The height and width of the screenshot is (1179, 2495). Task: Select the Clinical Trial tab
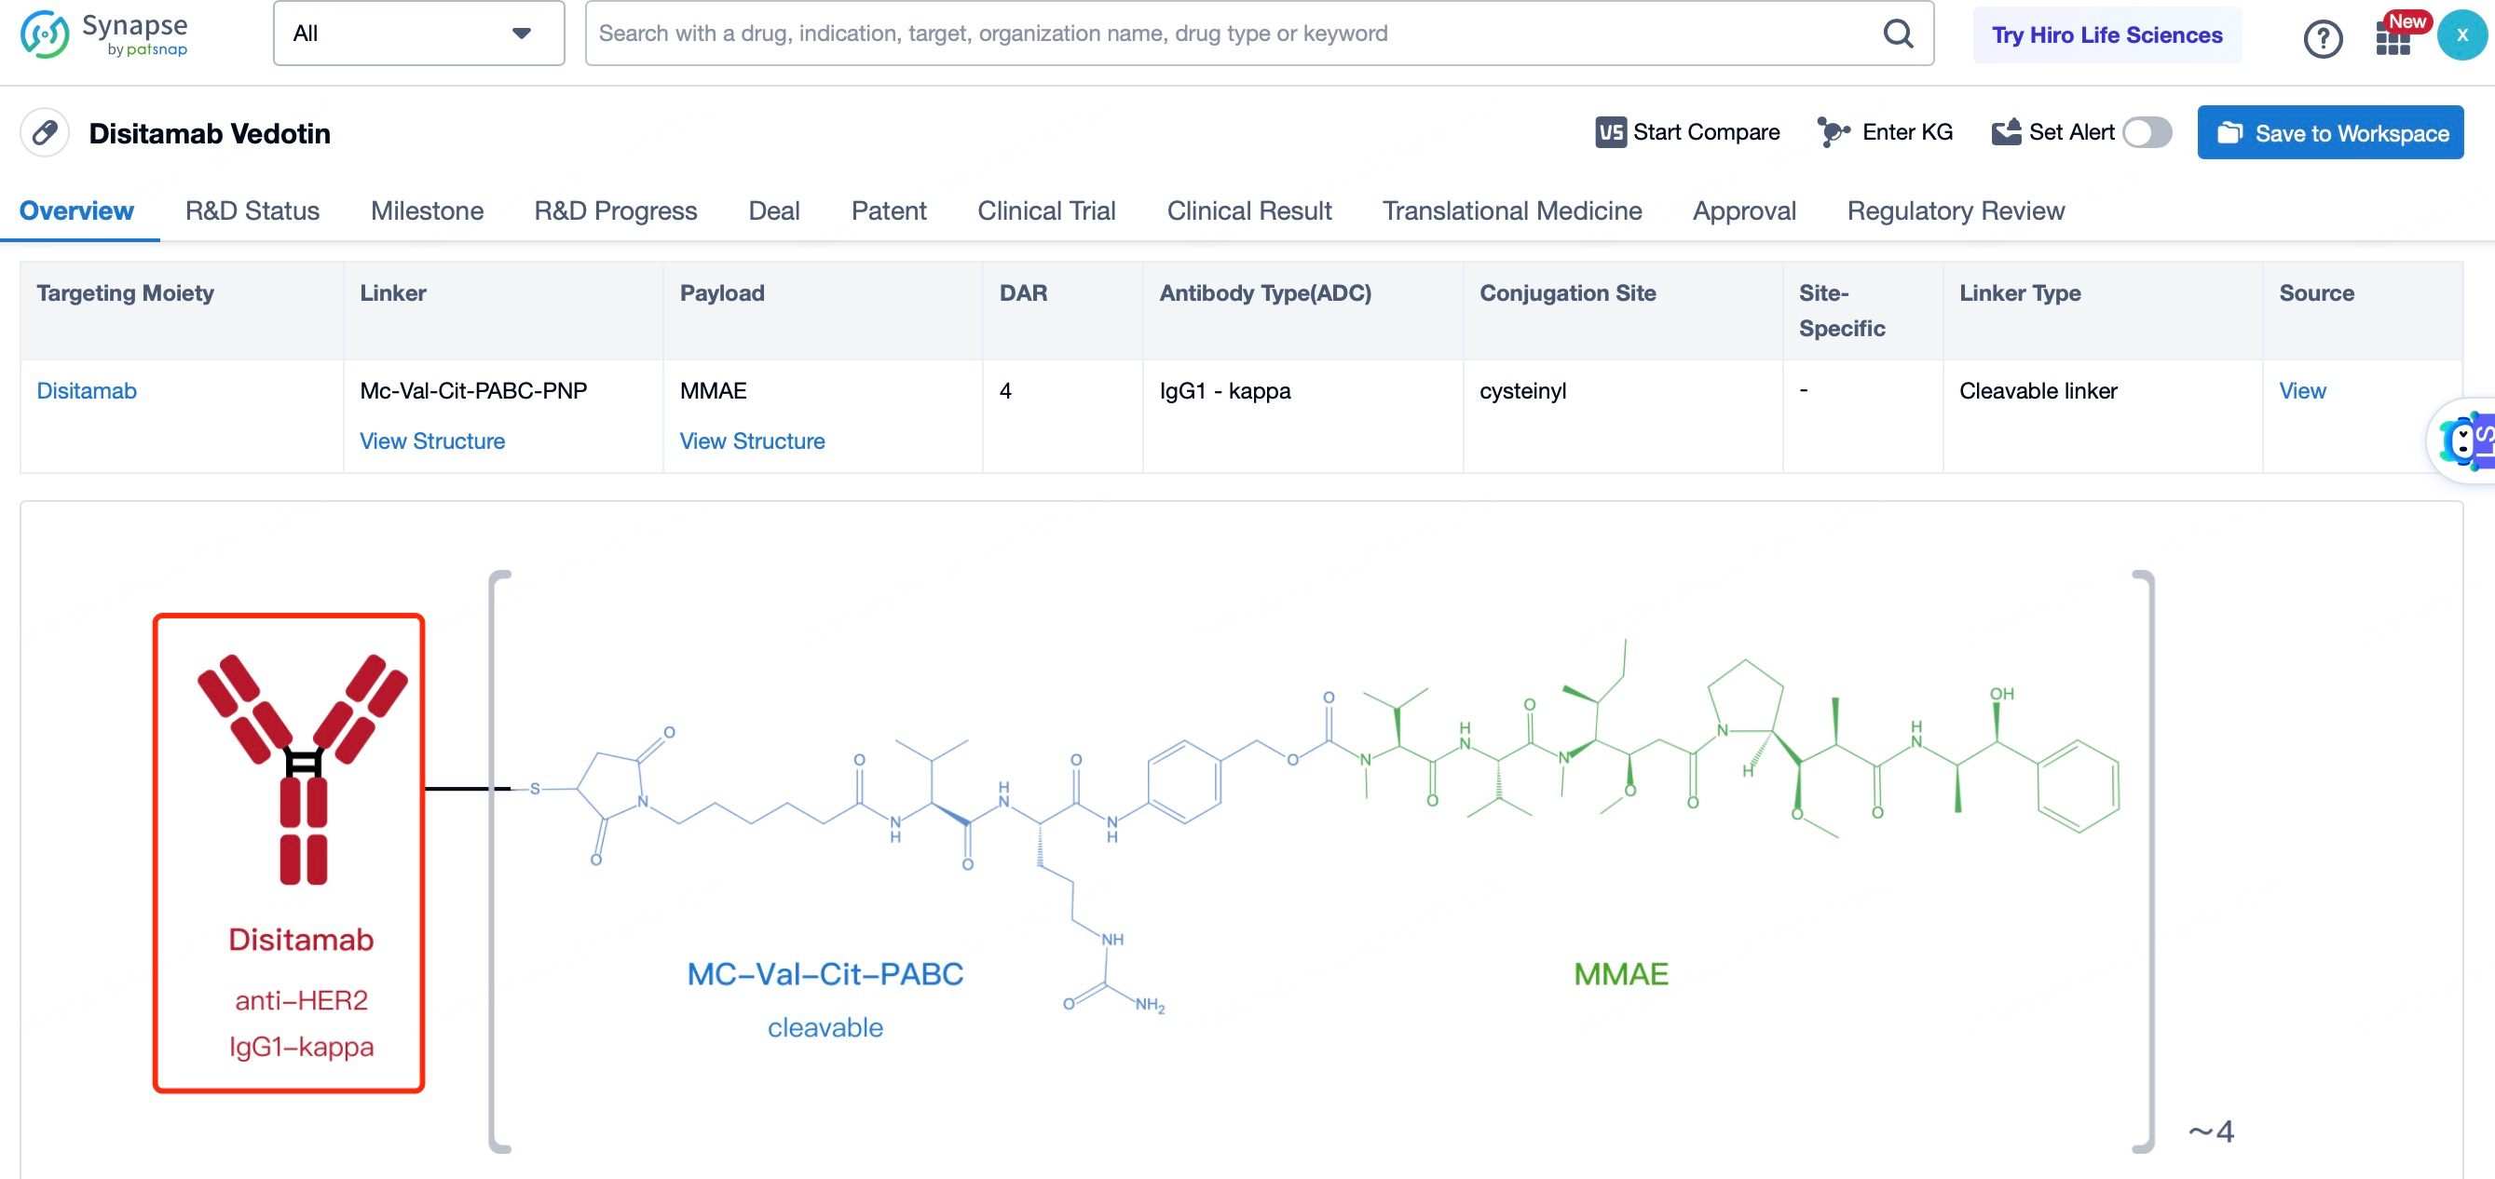coord(1045,209)
